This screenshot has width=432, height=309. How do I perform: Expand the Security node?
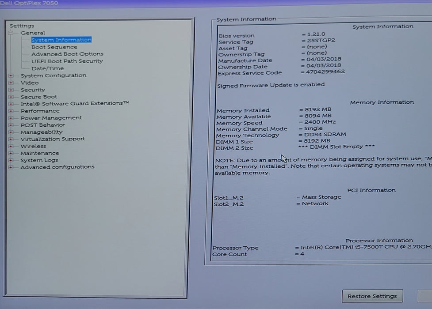tap(11, 90)
